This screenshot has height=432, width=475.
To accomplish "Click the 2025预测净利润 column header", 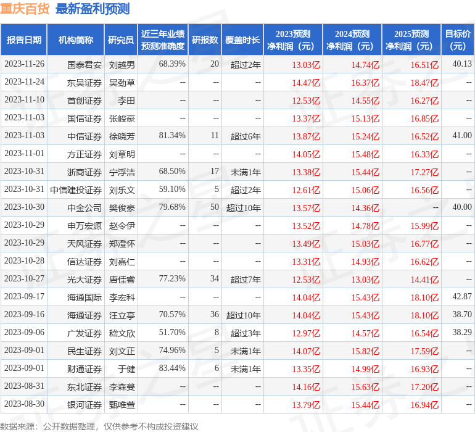I will tap(411, 39).
